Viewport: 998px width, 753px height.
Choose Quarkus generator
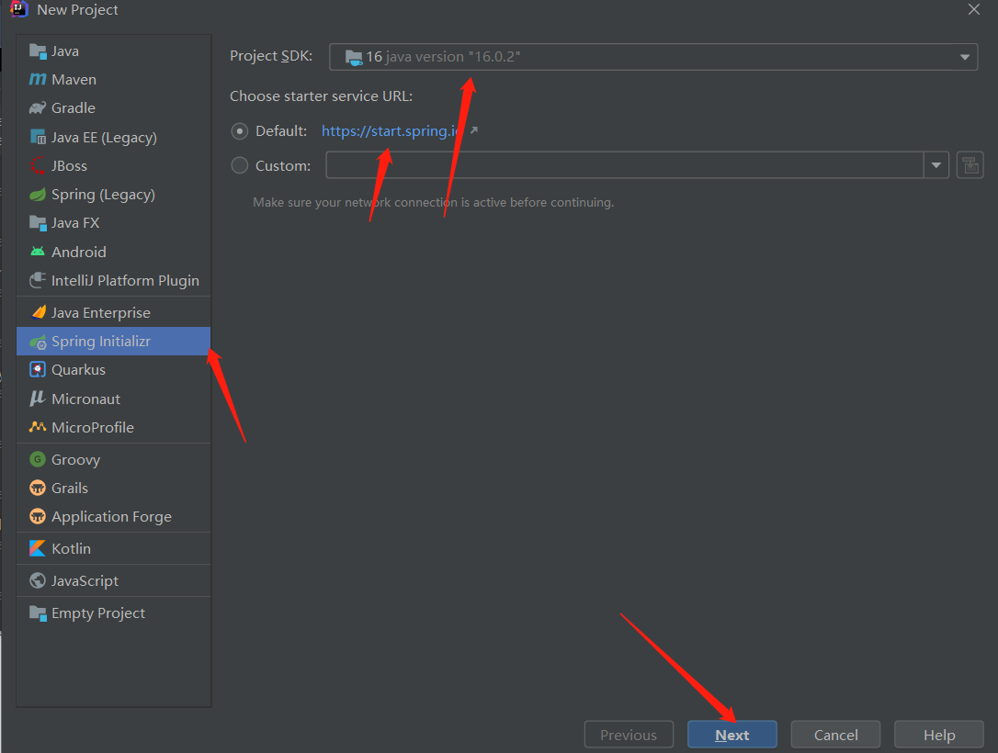[113, 369]
